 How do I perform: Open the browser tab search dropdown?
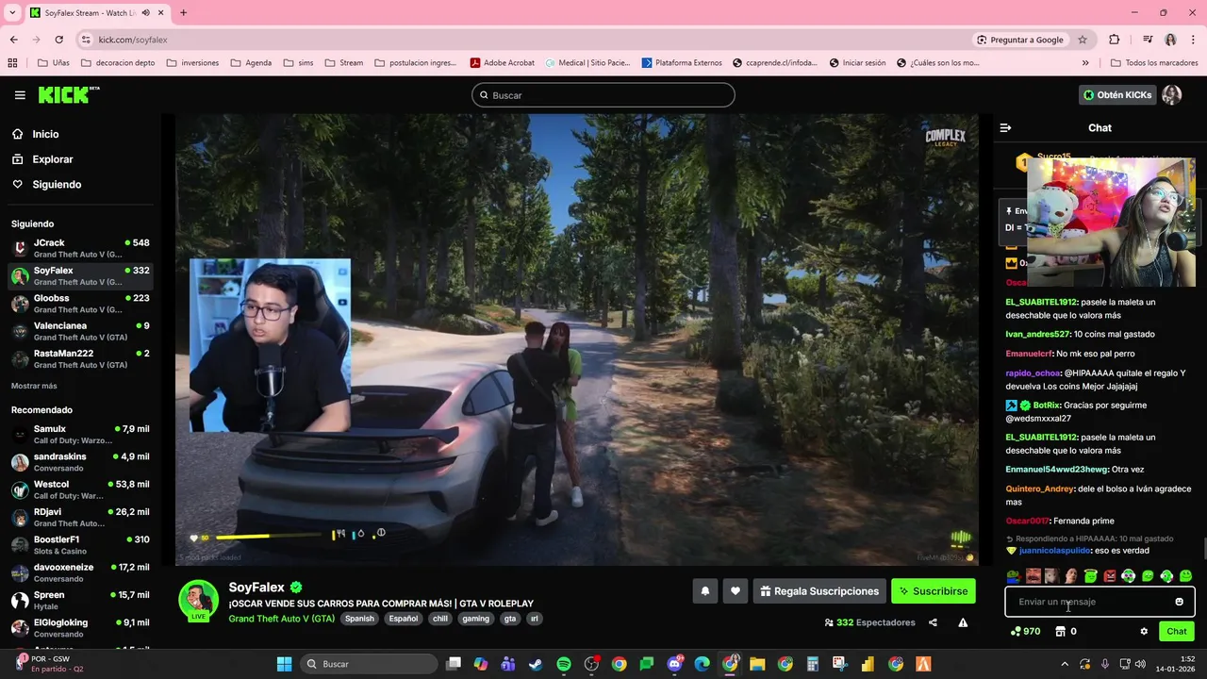pos(13,12)
